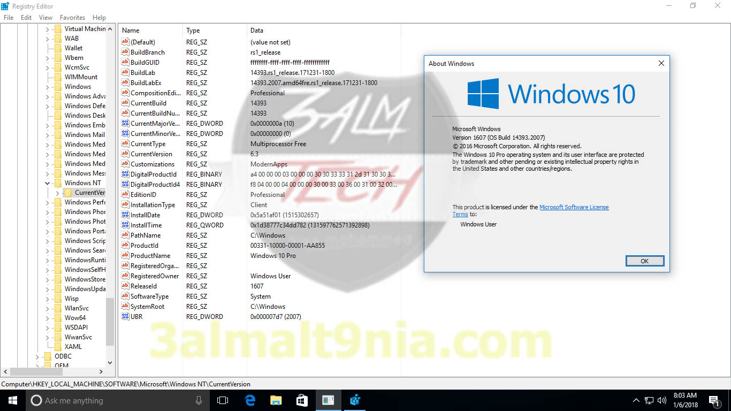The height and width of the screenshot is (411, 731).
Task: Click the InstallTime QWORD value icon
Action: 125,225
